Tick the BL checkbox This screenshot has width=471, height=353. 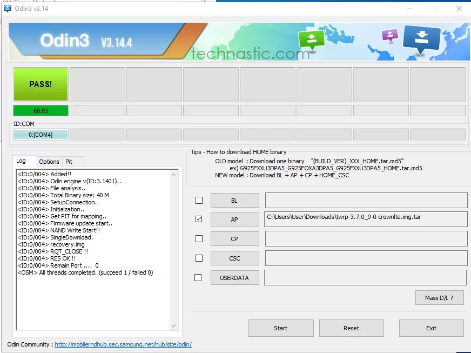coord(199,200)
